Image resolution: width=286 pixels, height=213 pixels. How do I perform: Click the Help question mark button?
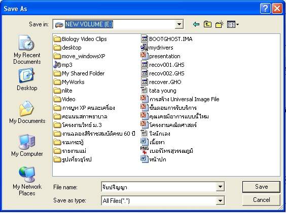[x=265, y=9]
